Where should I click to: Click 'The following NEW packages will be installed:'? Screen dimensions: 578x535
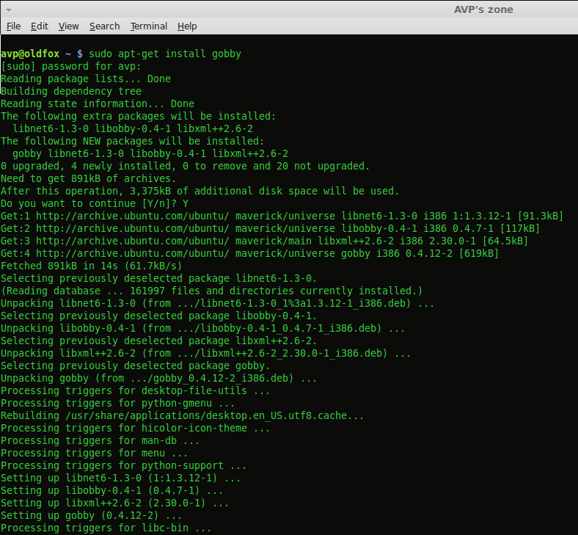(132, 141)
